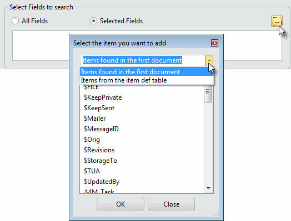Close the item selection dialog
This screenshot has height=221, width=291.
[214, 43]
